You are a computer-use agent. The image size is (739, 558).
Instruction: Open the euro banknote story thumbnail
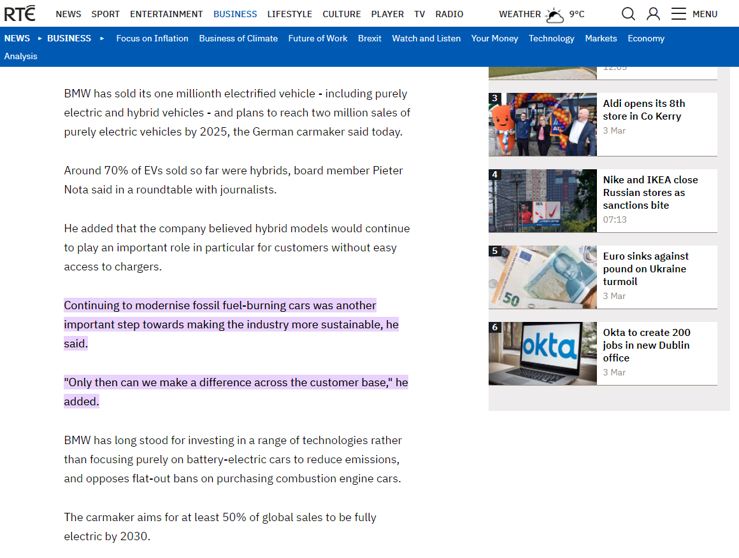coord(543,277)
